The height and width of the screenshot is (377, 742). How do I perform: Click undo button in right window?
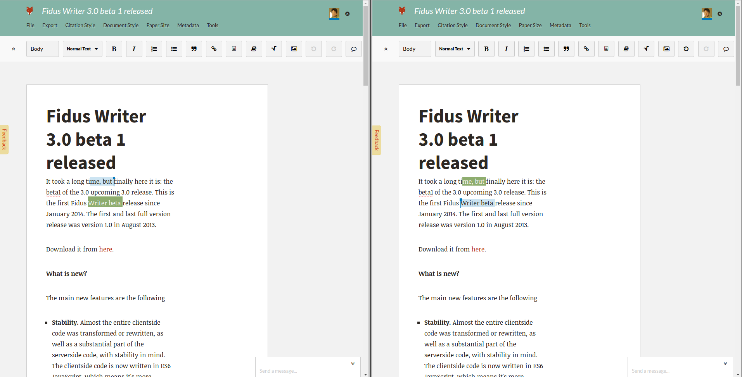686,49
